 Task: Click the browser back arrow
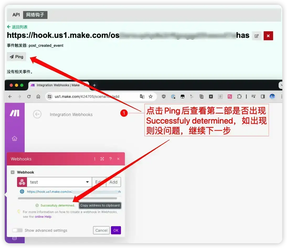10,97
